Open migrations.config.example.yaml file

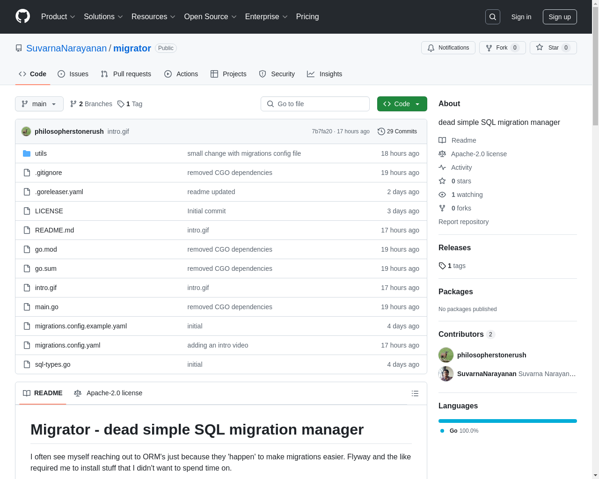click(81, 326)
